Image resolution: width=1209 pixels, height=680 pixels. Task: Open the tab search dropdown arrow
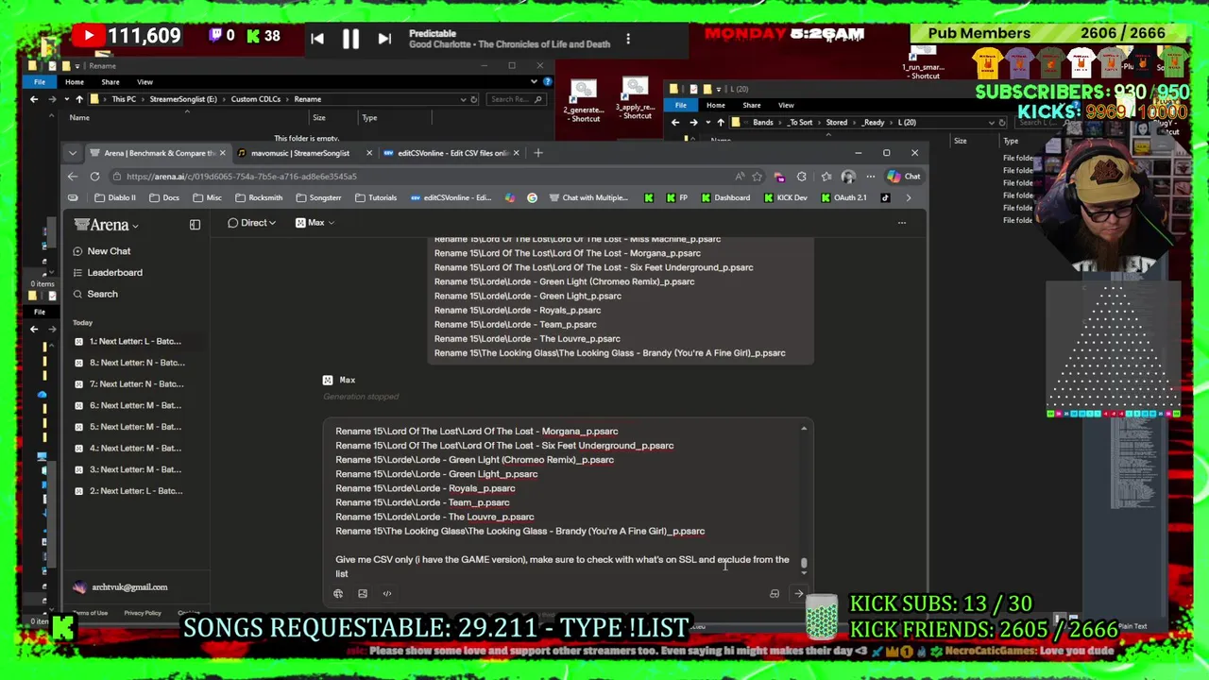[x=72, y=153]
